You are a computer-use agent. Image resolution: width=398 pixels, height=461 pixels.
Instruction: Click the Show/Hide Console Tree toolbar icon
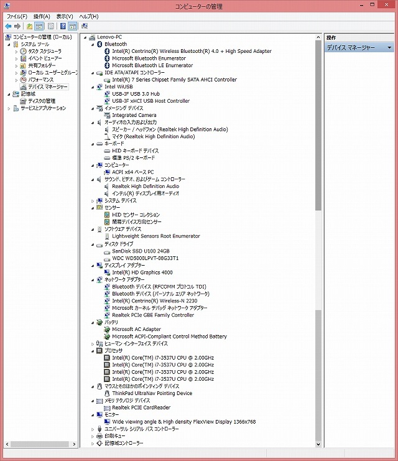point(39,27)
